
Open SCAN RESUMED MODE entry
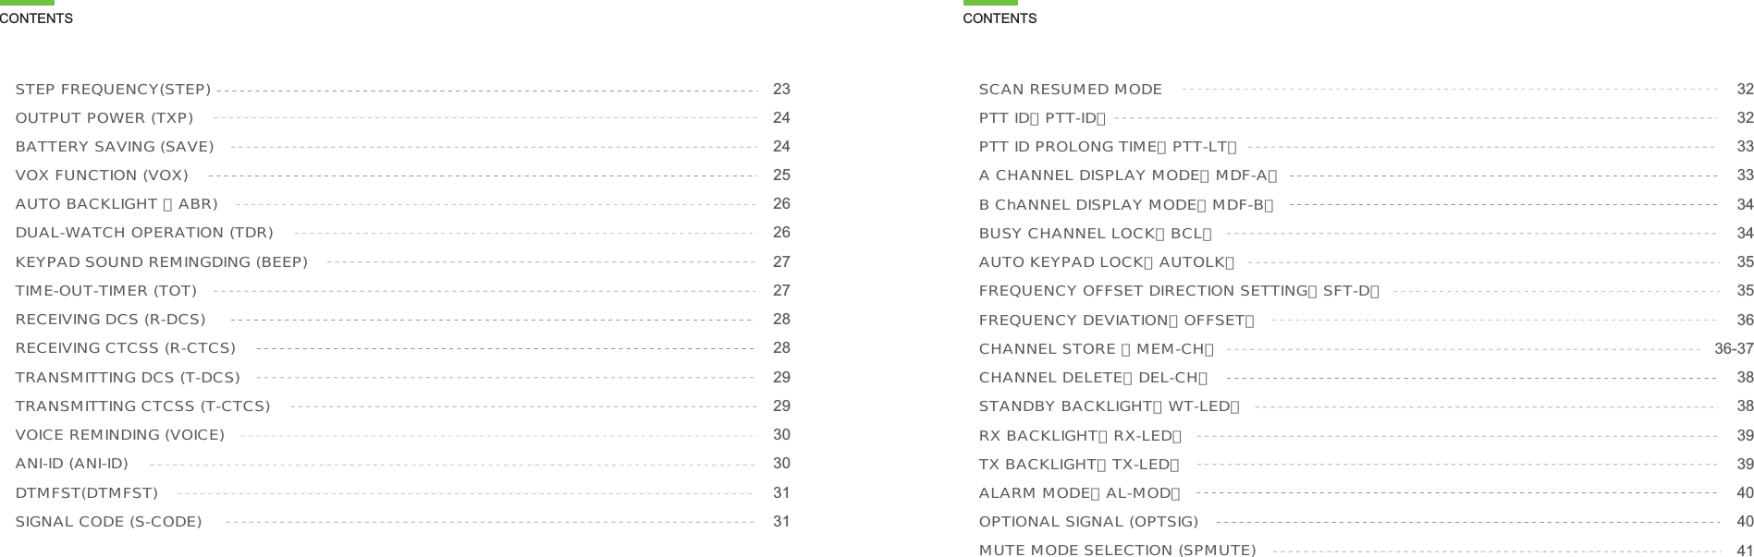(1071, 90)
